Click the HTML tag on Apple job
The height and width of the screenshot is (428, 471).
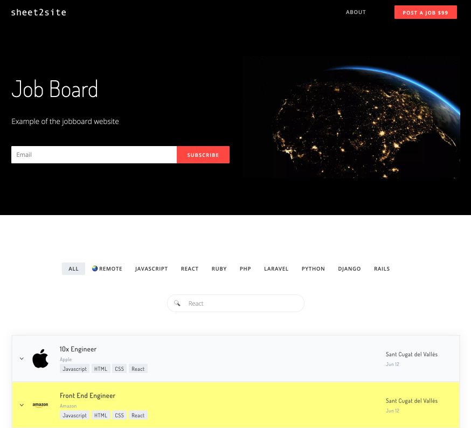(x=101, y=369)
